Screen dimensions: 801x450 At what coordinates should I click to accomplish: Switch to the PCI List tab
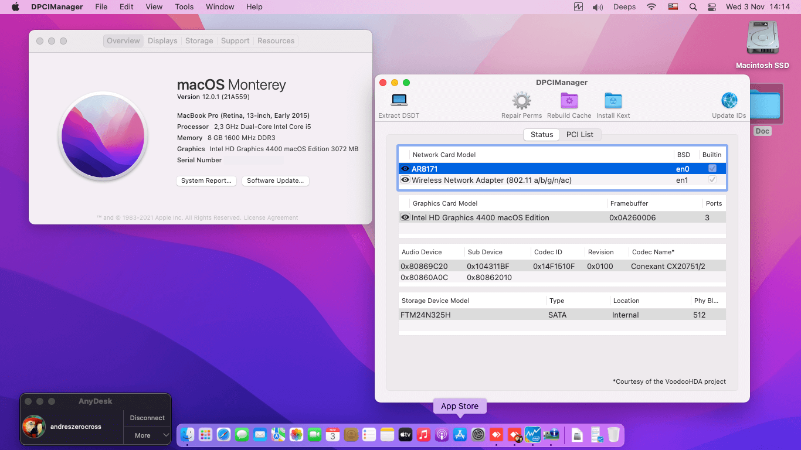click(580, 135)
